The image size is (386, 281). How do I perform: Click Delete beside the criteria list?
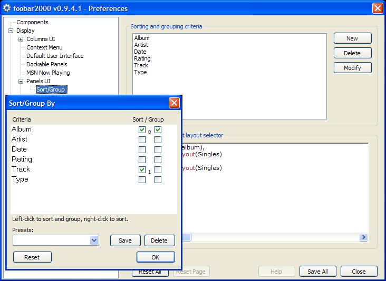353,53
